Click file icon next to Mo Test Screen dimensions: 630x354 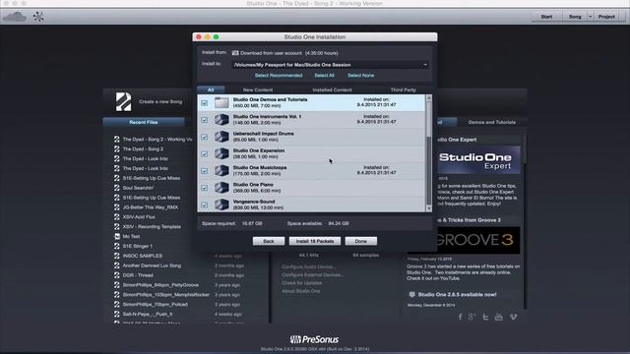point(117,236)
